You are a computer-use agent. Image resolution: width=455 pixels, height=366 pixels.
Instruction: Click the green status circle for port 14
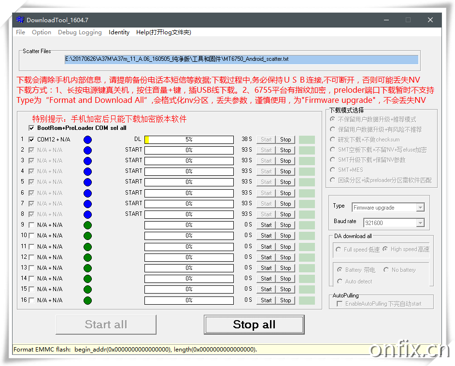pos(87,279)
